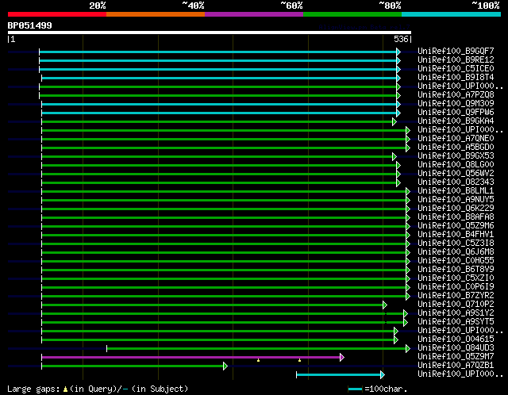Click the green UniRef100_B4FHV1 alignment bar
Viewport: 508px width, 395px height.
click(x=222, y=235)
